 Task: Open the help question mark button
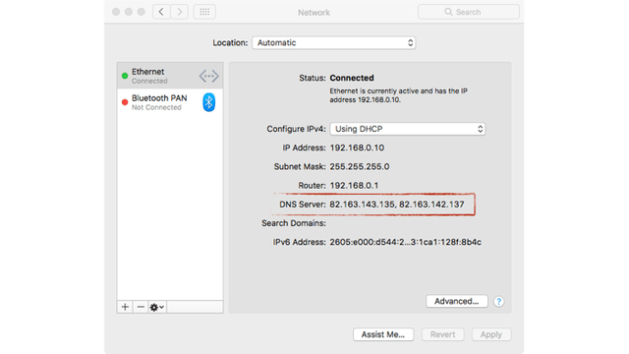(498, 302)
